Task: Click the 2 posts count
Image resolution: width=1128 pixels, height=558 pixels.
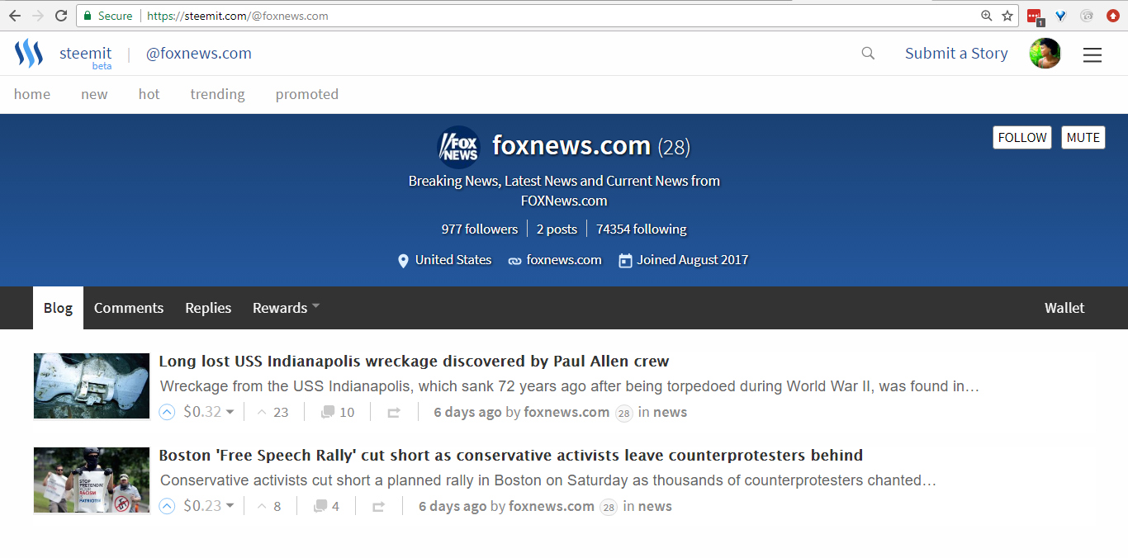Action: (x=557, y=229)
